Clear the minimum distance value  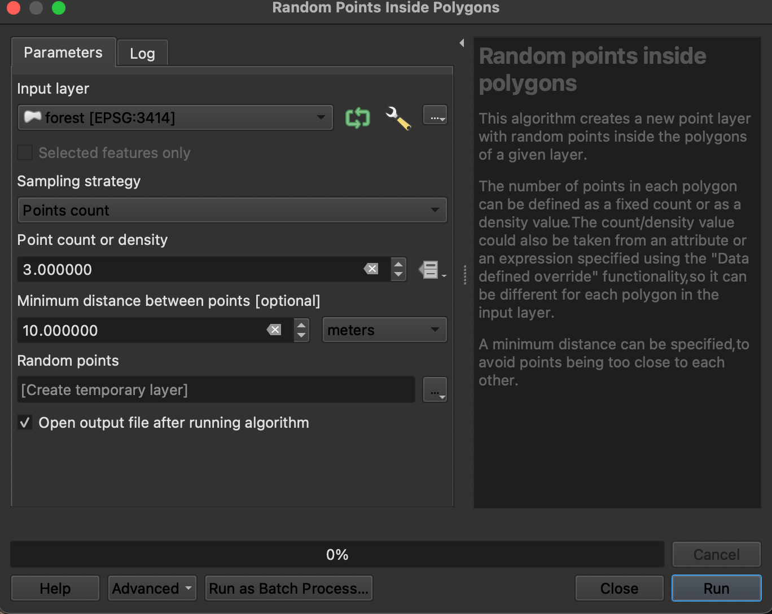click(274, 330)
